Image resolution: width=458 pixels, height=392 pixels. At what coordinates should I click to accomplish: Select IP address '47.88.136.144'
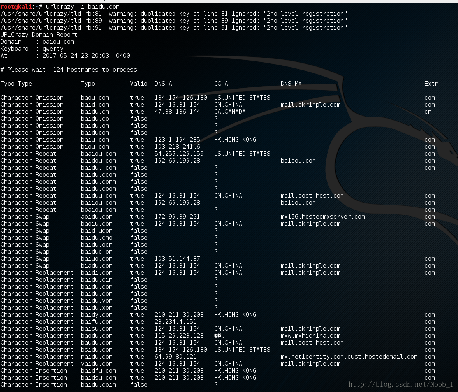(177, 111)
